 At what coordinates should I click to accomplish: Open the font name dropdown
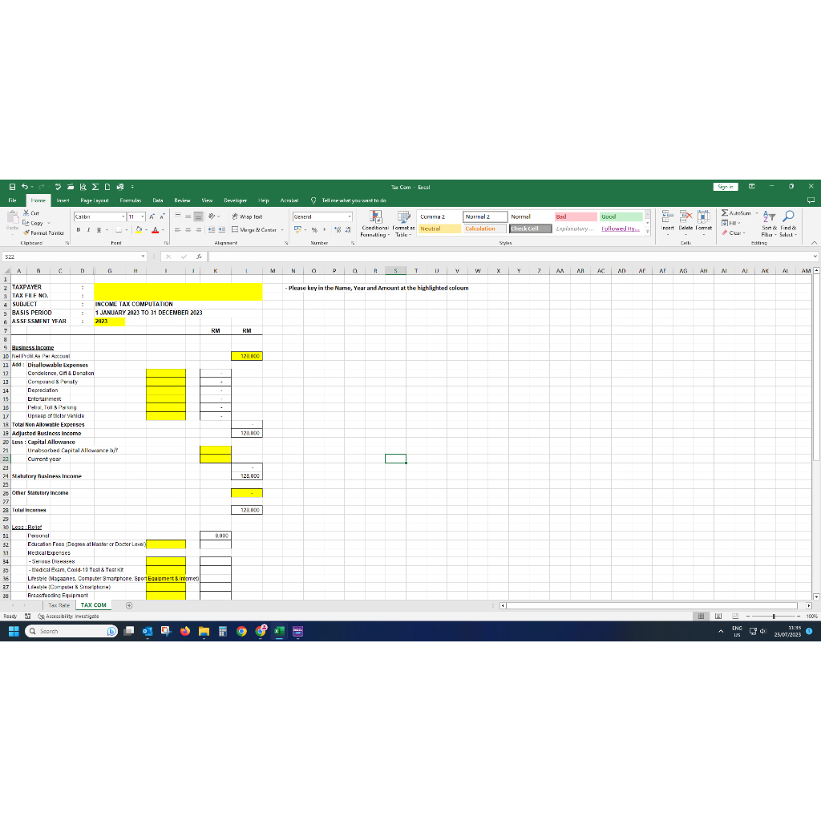(123, 216)
